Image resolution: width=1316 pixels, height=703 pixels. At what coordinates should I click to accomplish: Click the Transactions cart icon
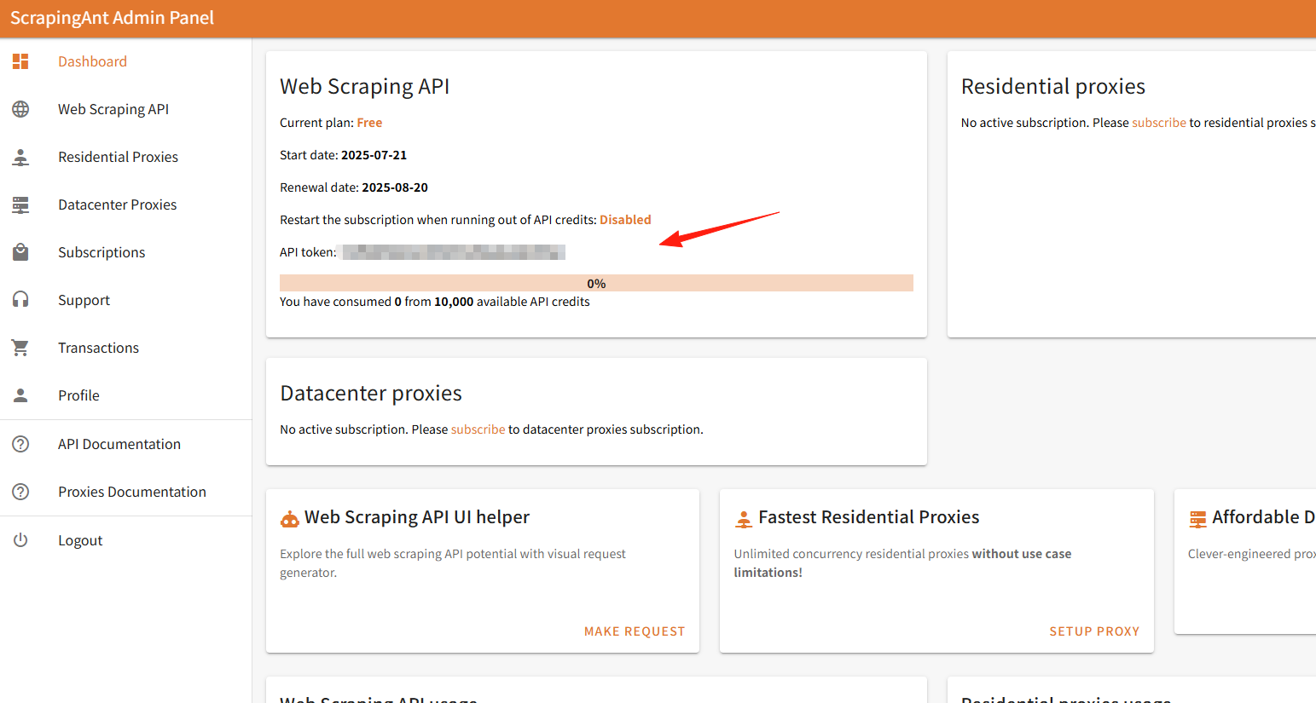point(20,348)
